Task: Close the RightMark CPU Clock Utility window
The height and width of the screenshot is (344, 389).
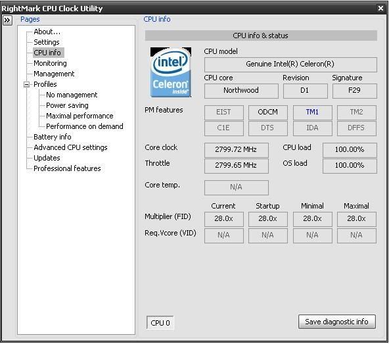Action: [380, 8]
